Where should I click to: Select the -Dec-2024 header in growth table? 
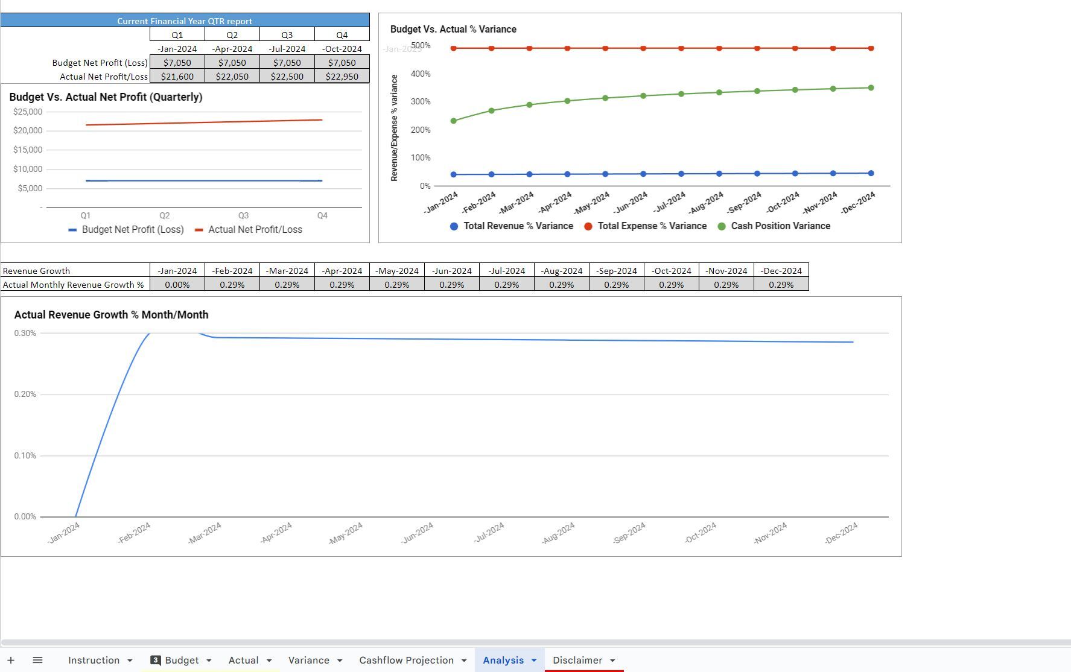coord(781,270)
